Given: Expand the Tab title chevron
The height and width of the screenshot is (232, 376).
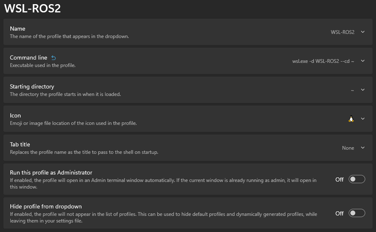Looking at the screenshot, I should point(363,148).
